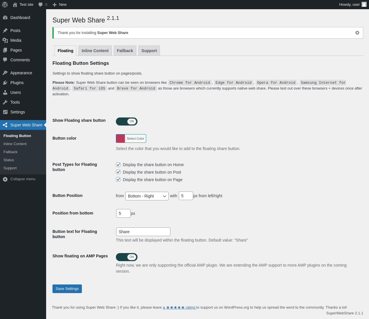Dismiss the Thank you for installing notice
Screen dimensions: 369x319
pyautogui.click(x=357, y=33)
